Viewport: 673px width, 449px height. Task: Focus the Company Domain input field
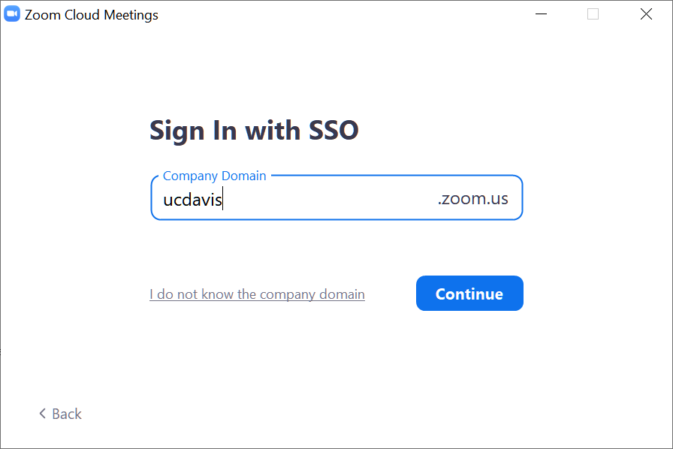330,200
